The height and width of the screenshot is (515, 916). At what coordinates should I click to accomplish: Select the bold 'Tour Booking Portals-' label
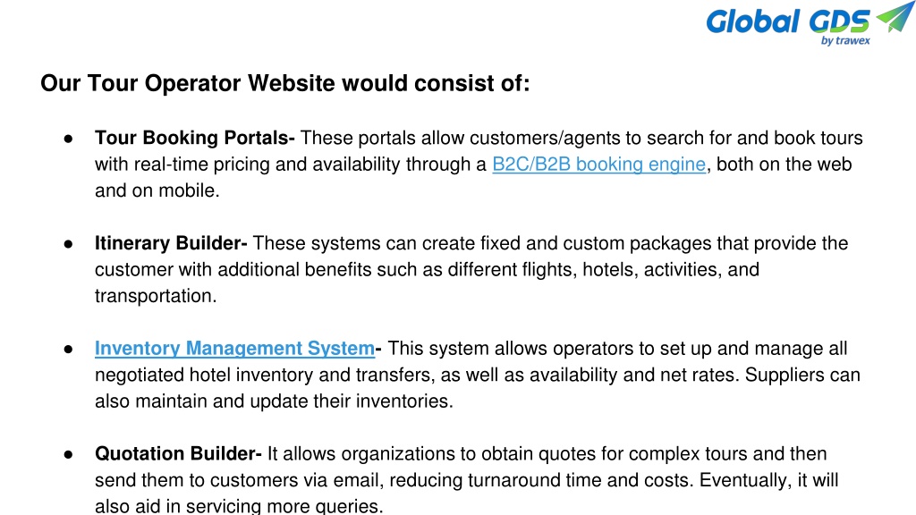coord(194,138)
